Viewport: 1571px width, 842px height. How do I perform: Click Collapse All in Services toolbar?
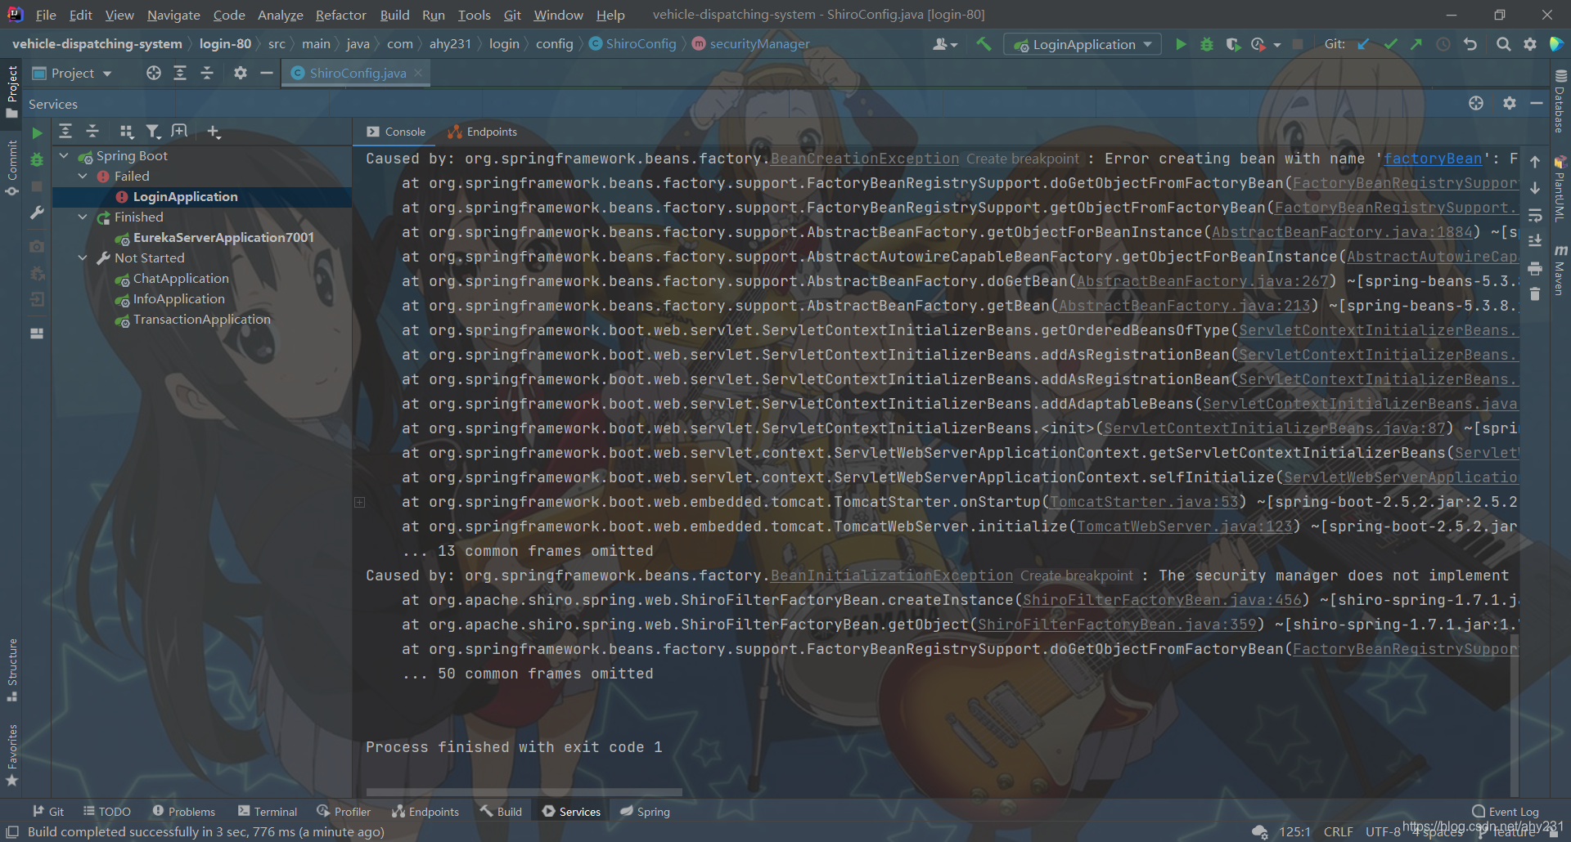92,131
